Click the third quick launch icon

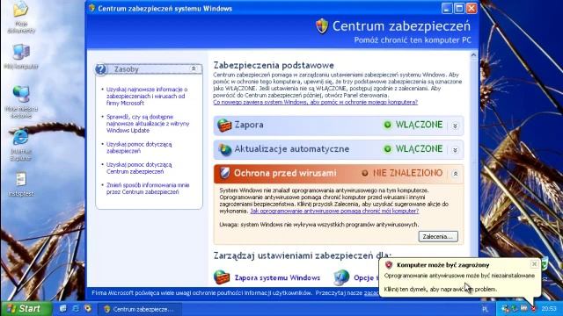coord(88,308)
